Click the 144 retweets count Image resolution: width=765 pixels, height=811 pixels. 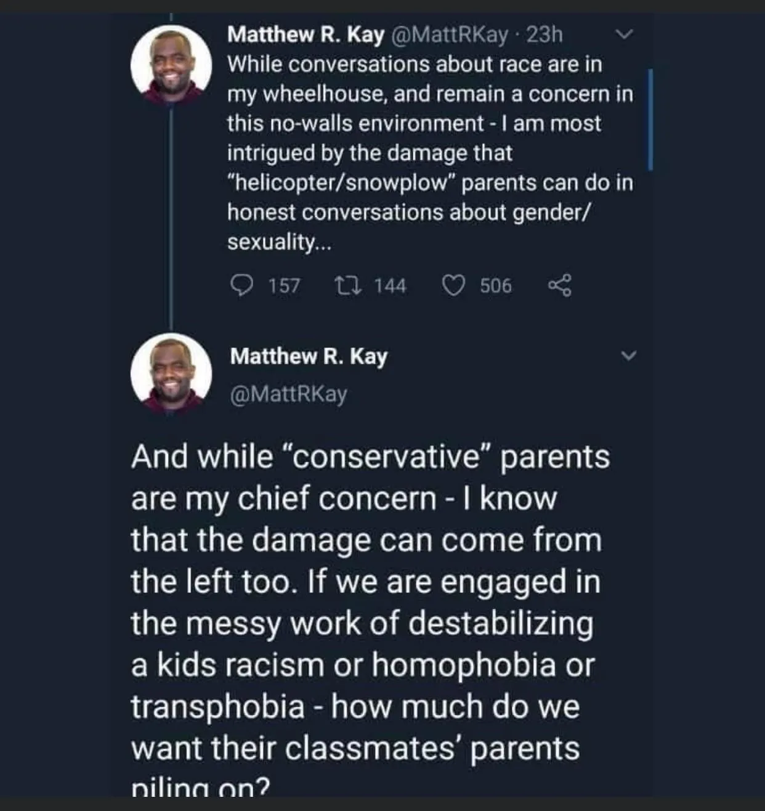click(390, 286)
